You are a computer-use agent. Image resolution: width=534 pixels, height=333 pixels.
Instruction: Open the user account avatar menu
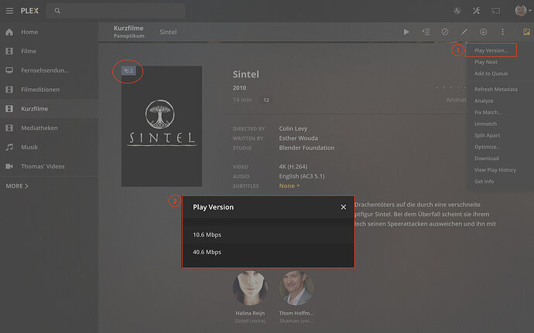click(521, 11)
